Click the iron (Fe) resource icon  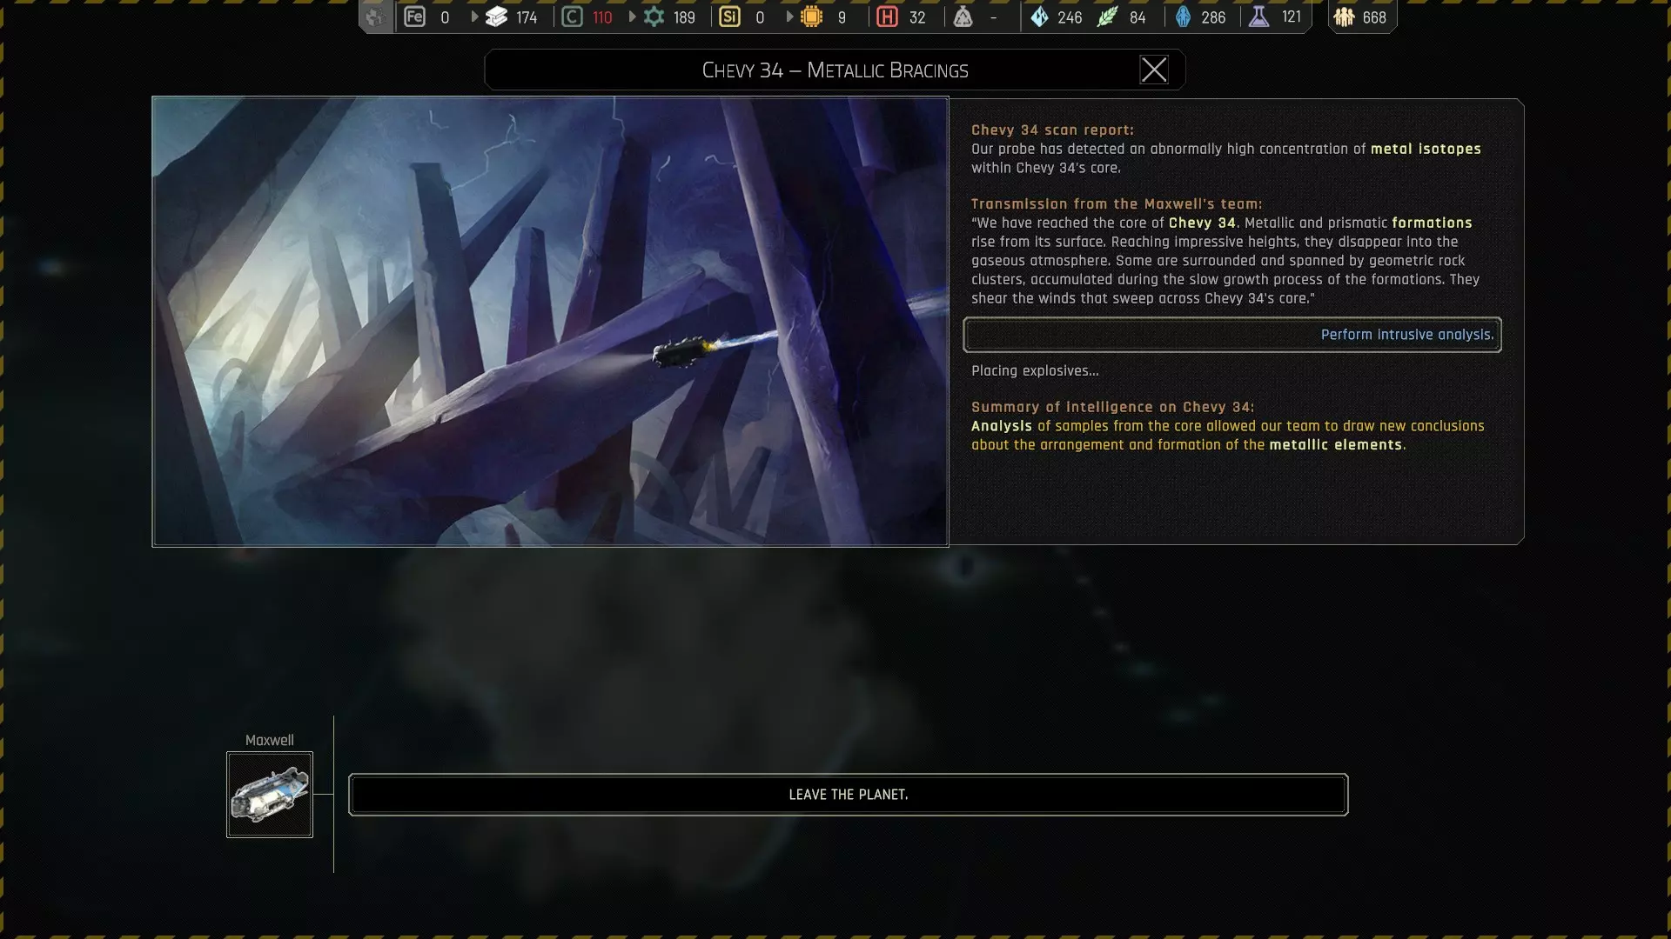tap(414, 17)
